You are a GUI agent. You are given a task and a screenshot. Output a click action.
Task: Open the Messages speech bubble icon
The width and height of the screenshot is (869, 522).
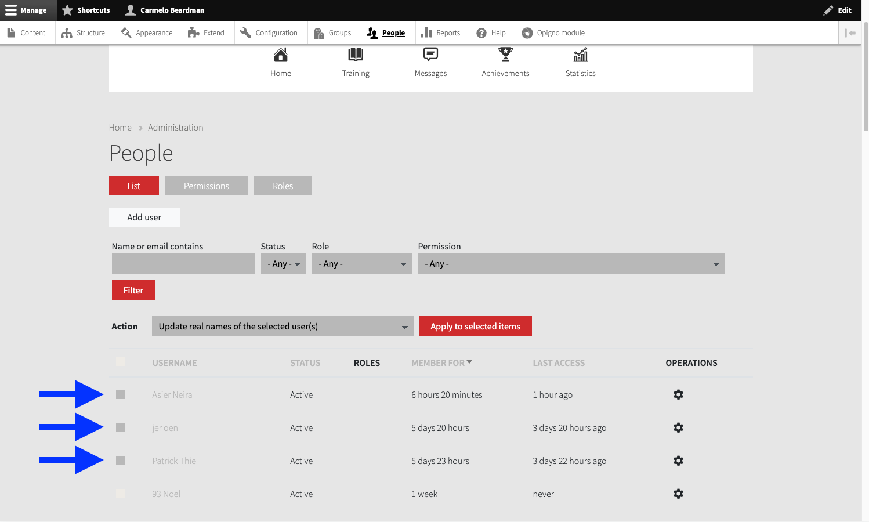tap(430, 55)
